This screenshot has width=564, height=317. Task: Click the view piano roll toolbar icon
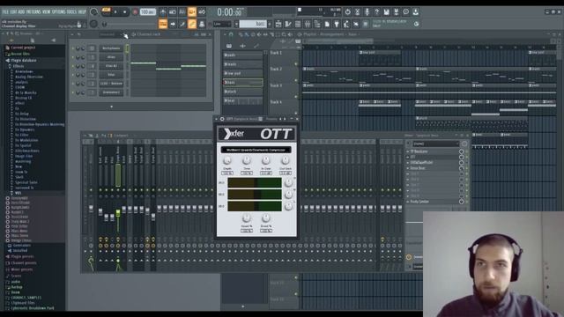(x=288, y=24)
